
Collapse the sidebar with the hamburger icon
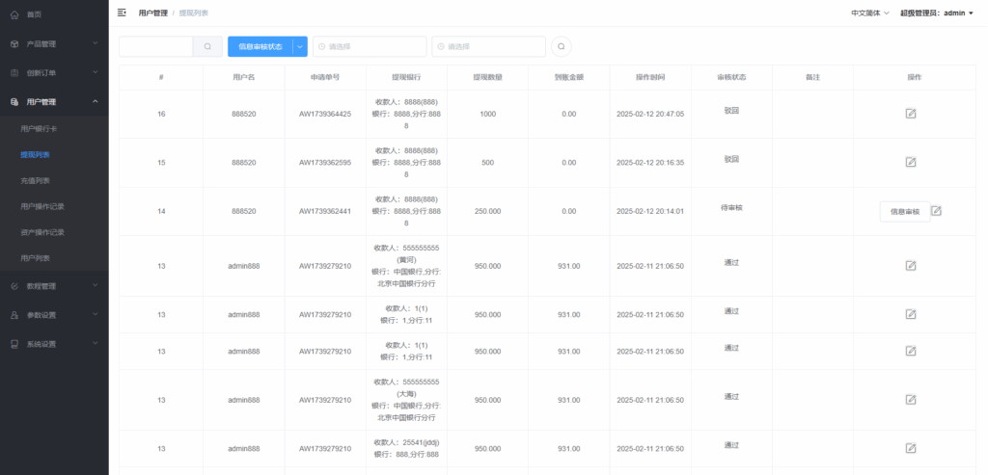point(122,13)
